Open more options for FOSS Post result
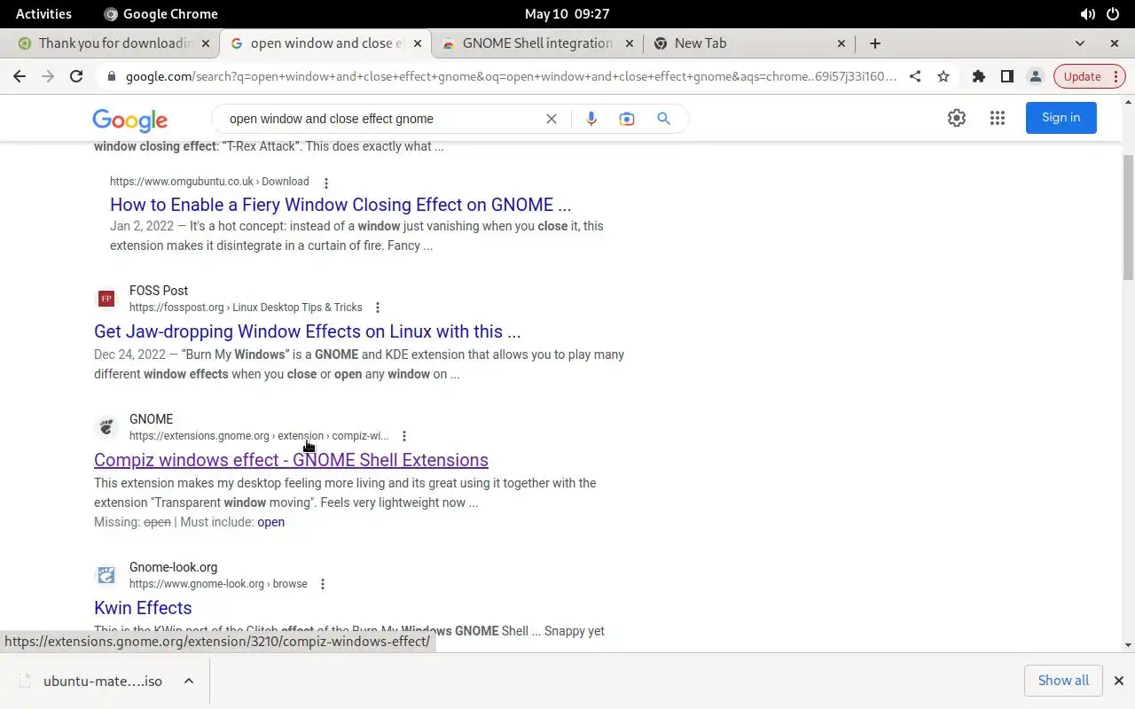Viewport: 1135px width, 709px height. 378,308
